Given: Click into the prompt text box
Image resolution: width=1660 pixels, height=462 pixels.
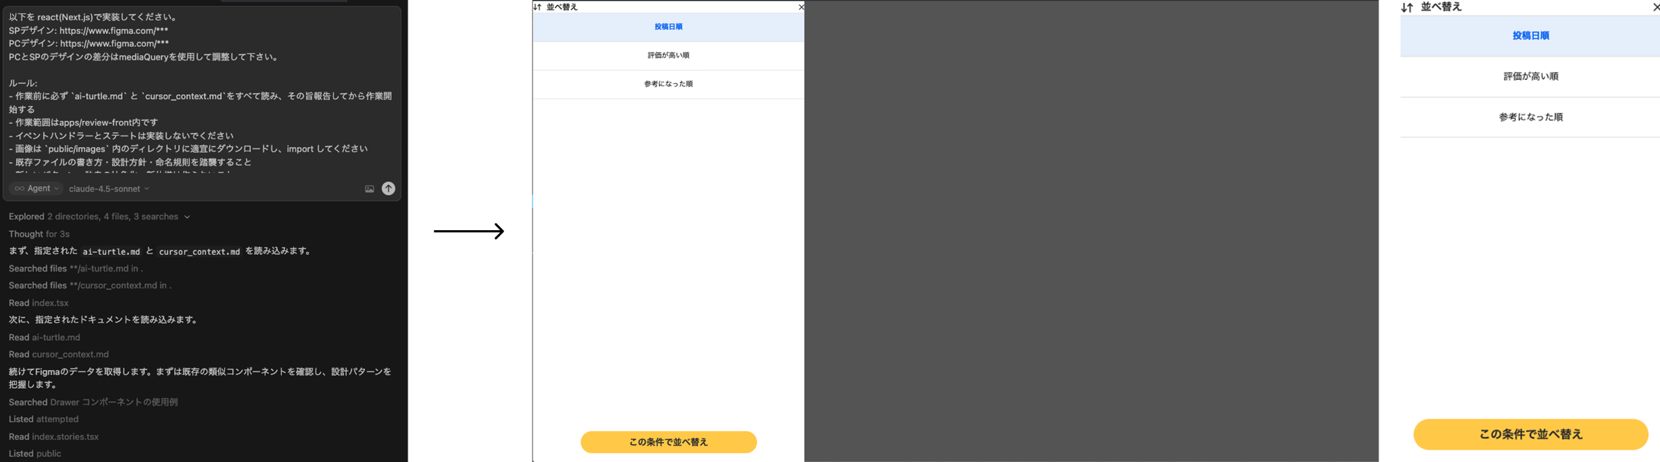Looking at the screenshot, I should coord(201,90).
